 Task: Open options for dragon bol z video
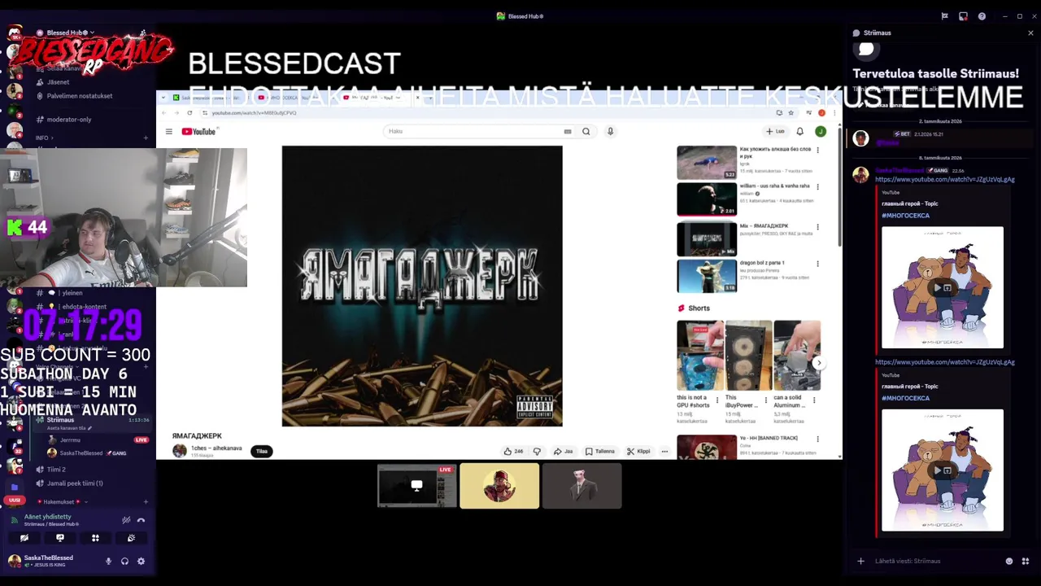[x=817, y=264]
